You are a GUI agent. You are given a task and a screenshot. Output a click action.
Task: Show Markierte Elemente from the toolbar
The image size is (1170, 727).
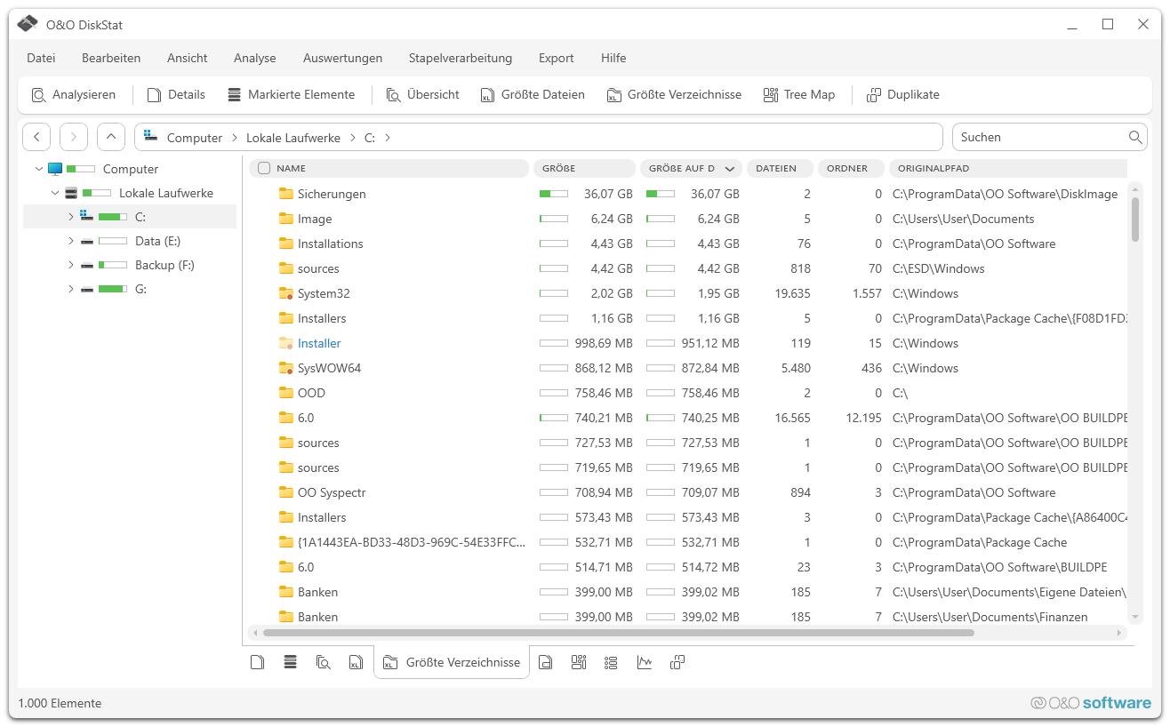click(291, 95)
